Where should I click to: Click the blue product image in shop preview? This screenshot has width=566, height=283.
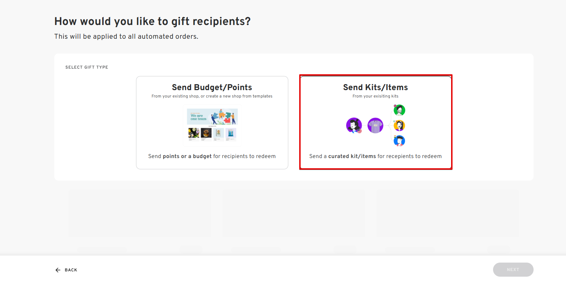point(231,133)
